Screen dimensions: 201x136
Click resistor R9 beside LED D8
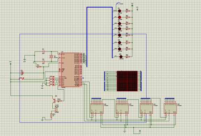128,57
